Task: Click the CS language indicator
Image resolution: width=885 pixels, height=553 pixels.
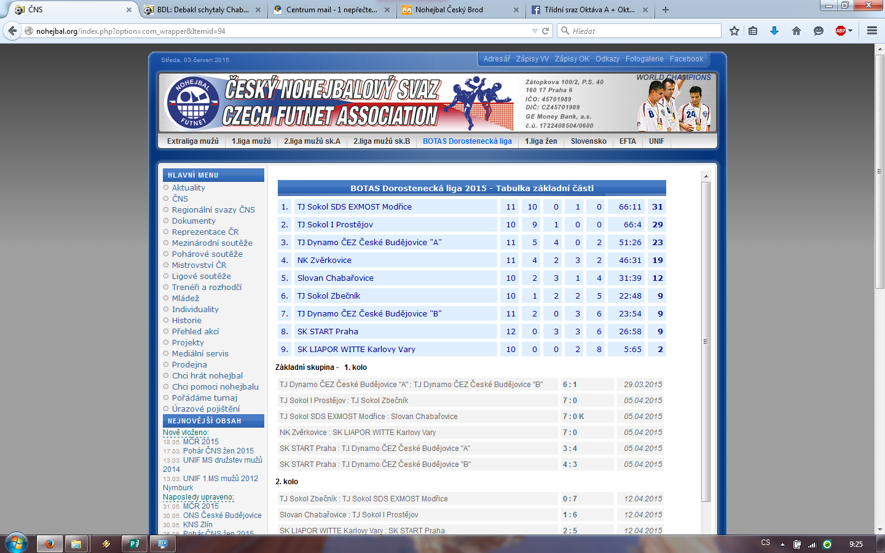Action: pos(765,543)
